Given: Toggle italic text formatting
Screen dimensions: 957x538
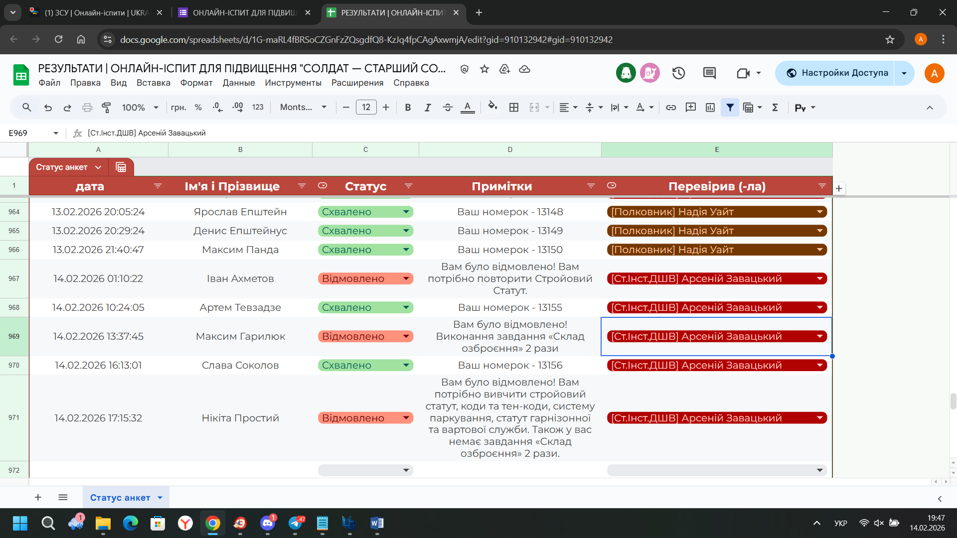Looking at the screenshot, I should [427, 107].
